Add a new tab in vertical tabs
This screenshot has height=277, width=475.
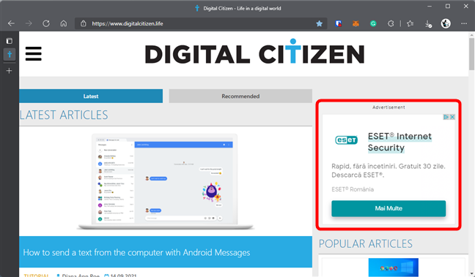[10, 71]
